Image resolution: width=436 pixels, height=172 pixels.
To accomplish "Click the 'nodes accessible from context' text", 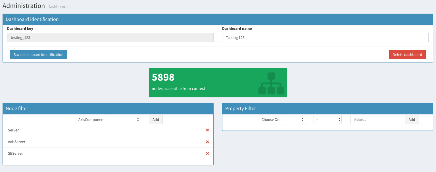I will click(x=178, y=89).
